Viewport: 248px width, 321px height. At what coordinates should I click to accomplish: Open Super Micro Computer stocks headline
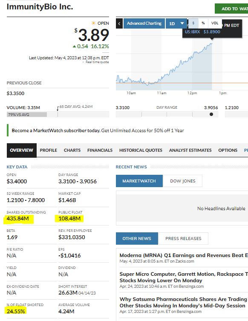coord(184,277)
